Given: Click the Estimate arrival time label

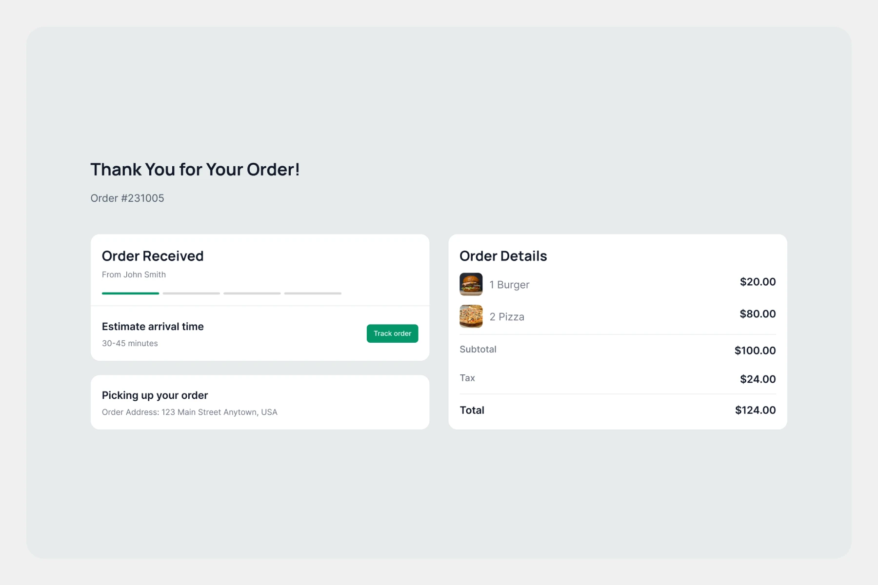Looking at the screenshot, I should pos(153,327).
